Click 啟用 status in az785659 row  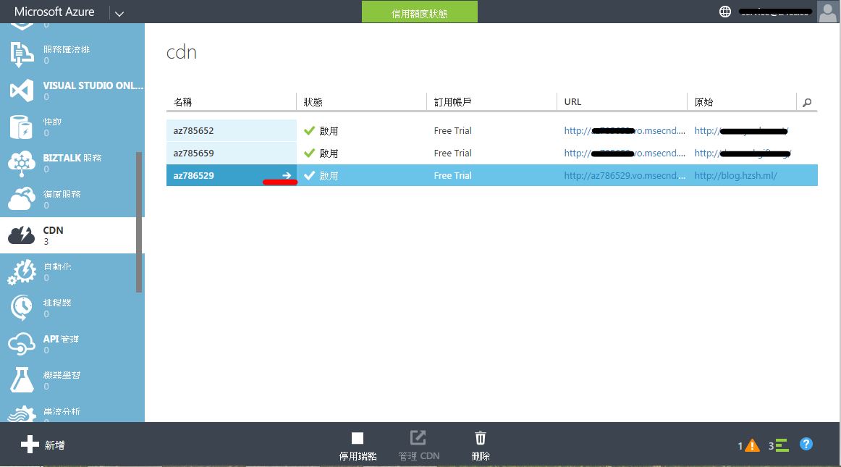(x=321, y=153)
